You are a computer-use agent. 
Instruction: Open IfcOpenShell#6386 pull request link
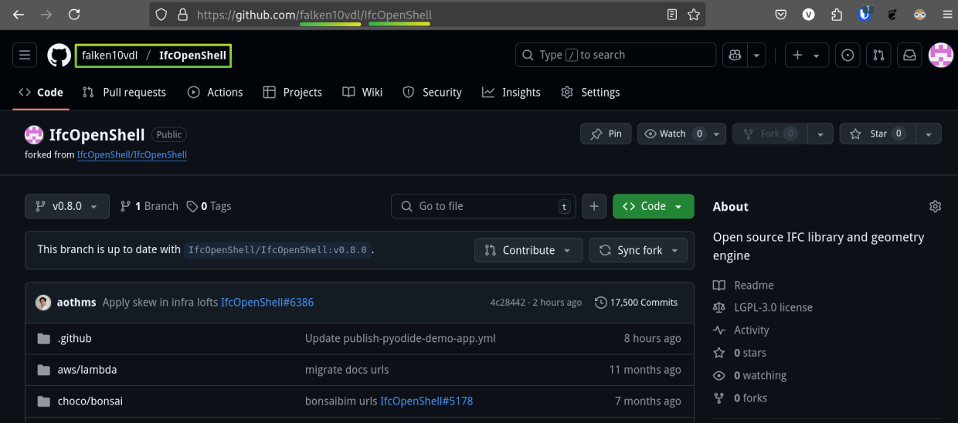(x=267, y=303)
